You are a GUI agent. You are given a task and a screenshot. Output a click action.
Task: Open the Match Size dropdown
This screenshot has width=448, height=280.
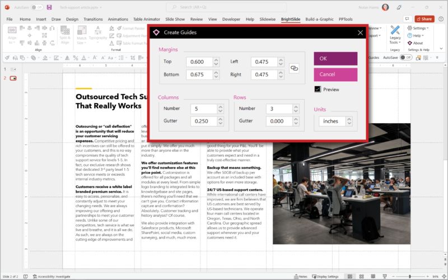[x=81, y=35]
